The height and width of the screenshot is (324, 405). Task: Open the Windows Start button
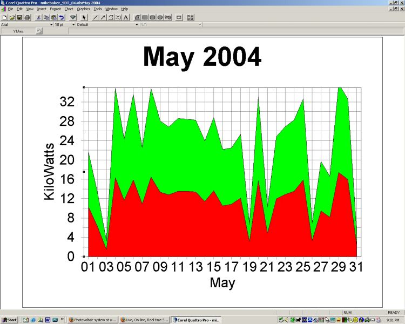9,320
